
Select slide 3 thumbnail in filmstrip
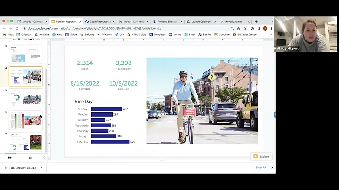pyautogui.click(x=26, y=55)
